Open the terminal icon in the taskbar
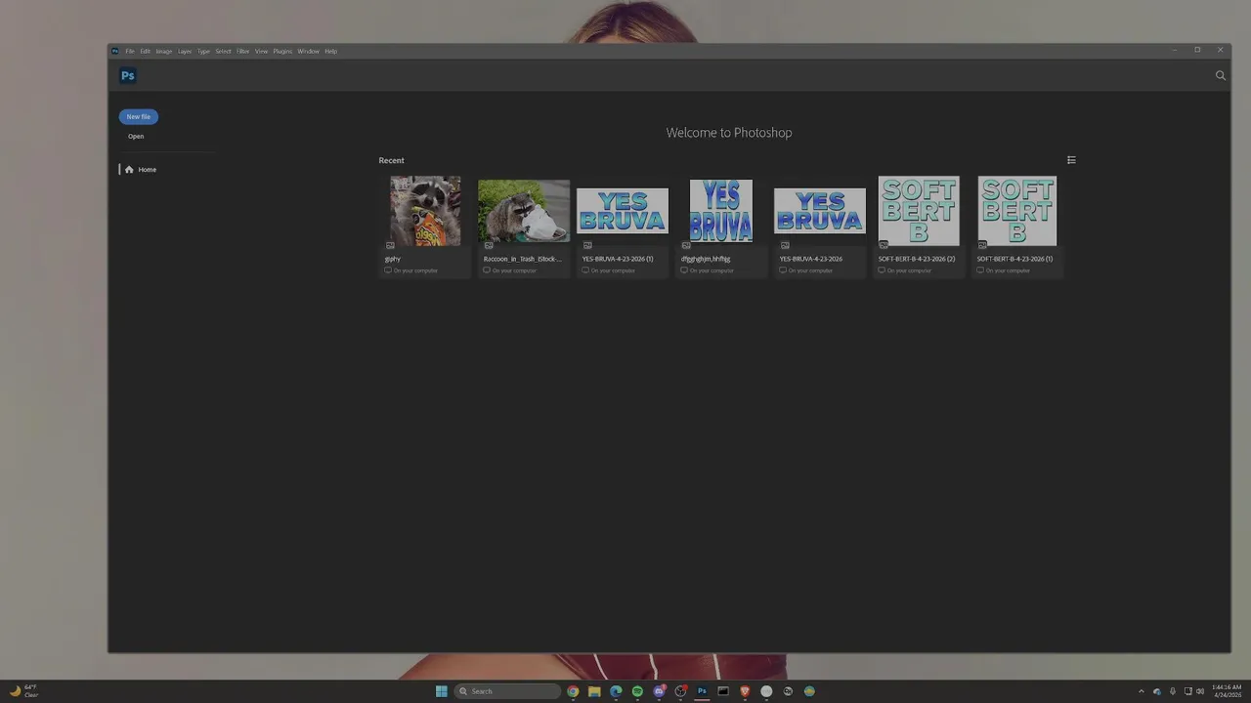 tap(723, 691)
